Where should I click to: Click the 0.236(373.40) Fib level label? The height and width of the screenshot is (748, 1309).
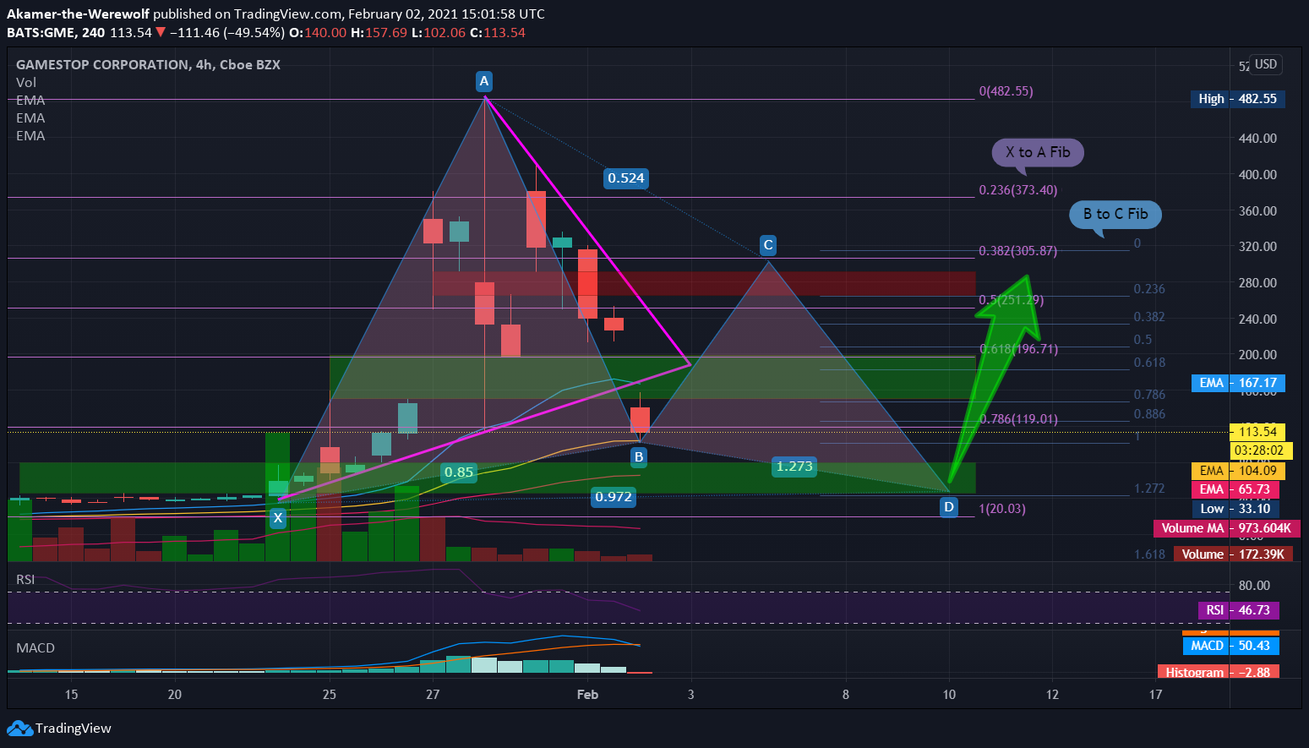point(1017,190)
